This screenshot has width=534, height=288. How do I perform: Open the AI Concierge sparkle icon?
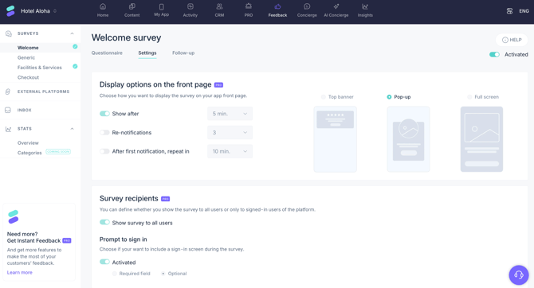(336, 6)
